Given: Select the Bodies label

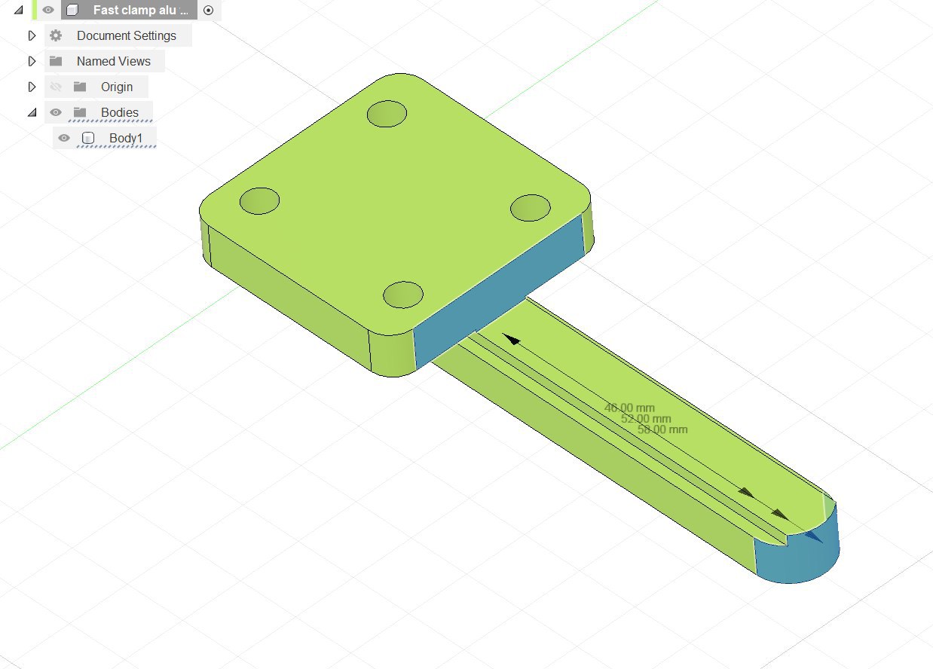Looking at the screenshot, I should pos(120,112).
